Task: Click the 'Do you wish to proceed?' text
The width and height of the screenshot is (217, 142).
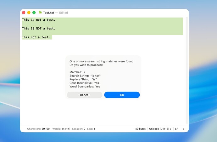Action: pyautogui.click(x=86, y=65)
